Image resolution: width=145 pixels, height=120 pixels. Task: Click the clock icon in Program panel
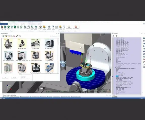113,36
